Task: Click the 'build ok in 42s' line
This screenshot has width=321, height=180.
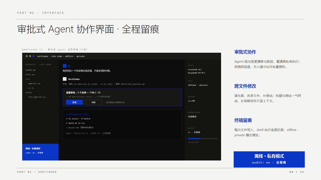Action: (75, 123)
